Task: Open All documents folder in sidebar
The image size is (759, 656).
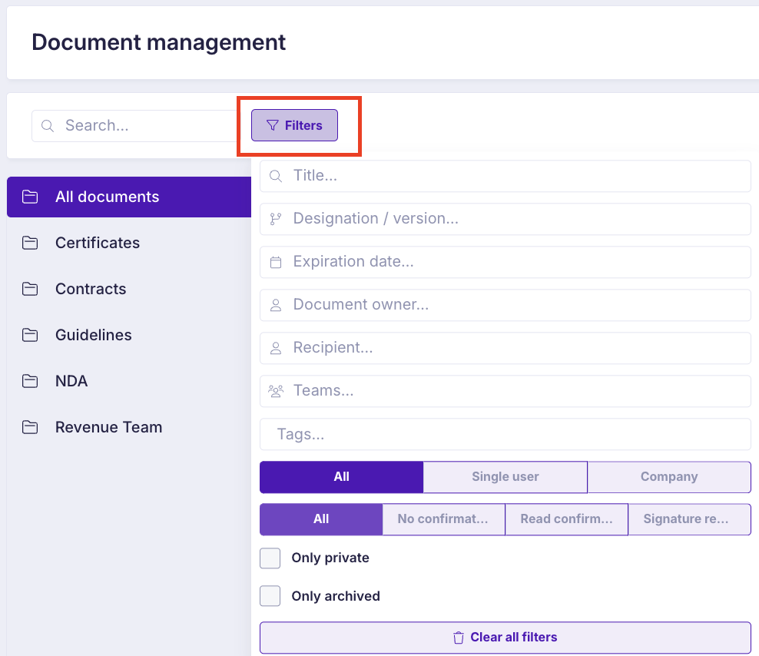Action: pos(107,197)
